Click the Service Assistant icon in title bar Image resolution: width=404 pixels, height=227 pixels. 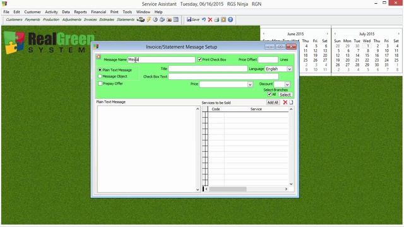[x=4, y=4]
